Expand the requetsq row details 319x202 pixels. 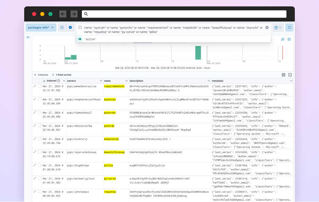[x=34, y=192]
